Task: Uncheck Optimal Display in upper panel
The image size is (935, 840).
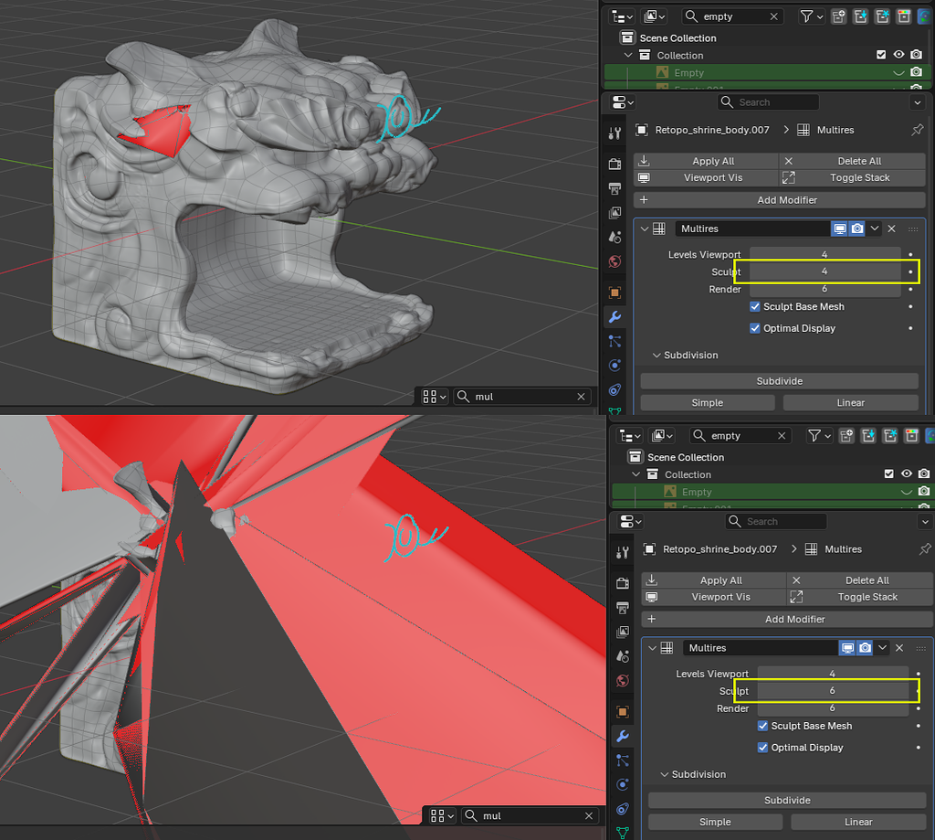Action: (755, 328)
